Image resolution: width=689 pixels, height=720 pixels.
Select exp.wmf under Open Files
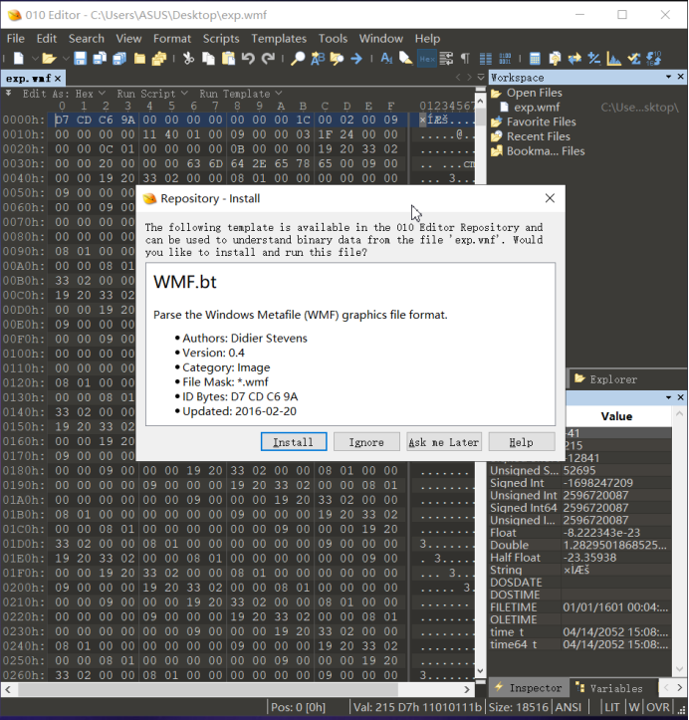(x=536, y=108)
